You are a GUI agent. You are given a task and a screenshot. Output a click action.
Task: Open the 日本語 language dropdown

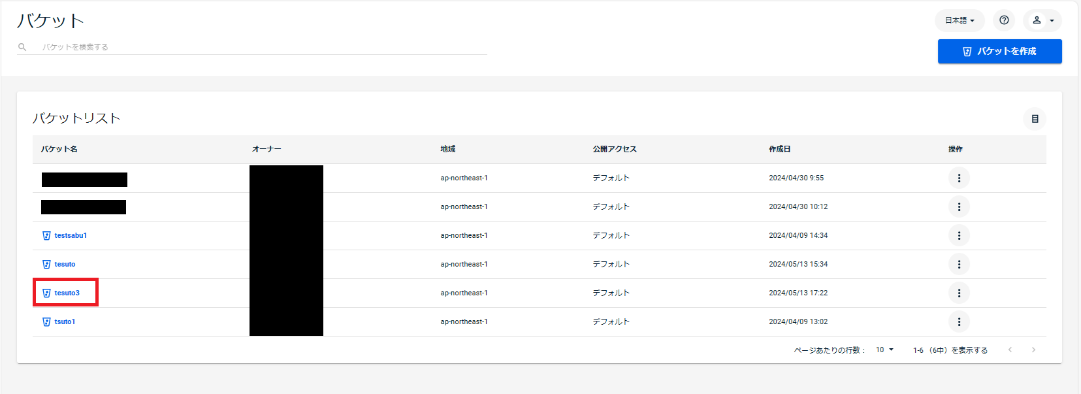tap(959, 20)
